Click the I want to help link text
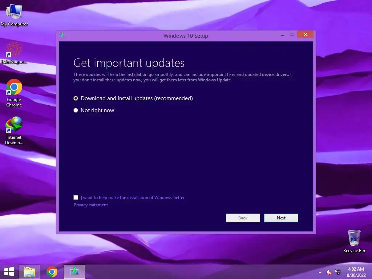The height and width of the screenshot is (279, 372). click(133, 197)
